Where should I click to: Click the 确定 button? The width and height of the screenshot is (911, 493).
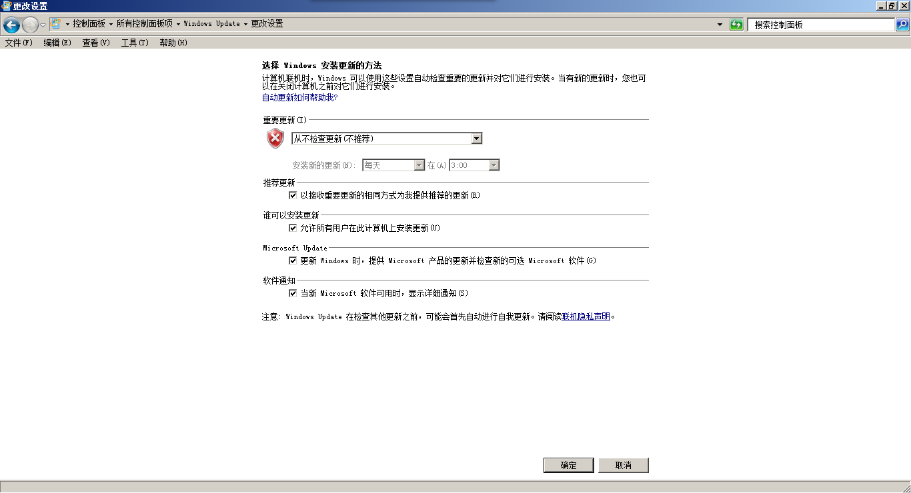569,465
